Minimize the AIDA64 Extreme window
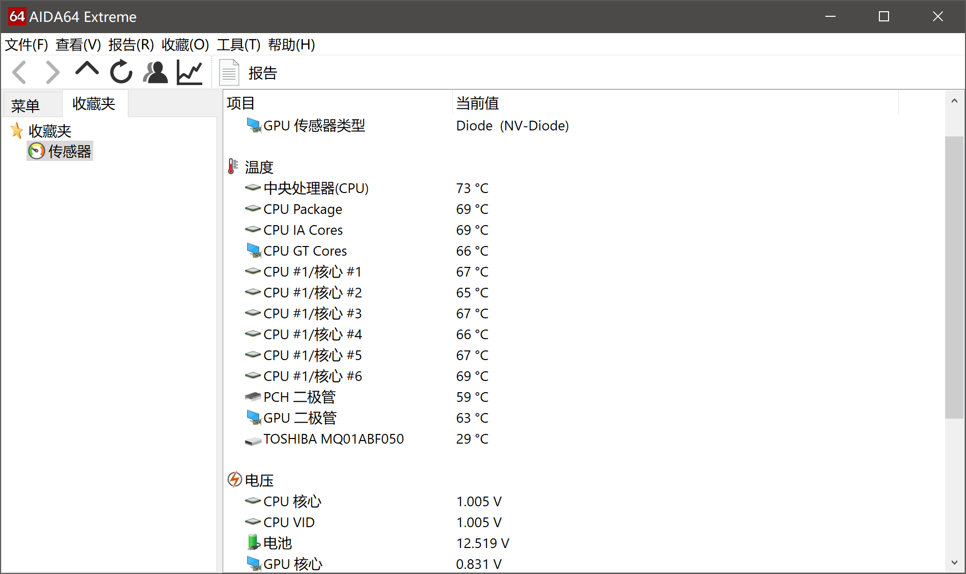 click(830, 16)
